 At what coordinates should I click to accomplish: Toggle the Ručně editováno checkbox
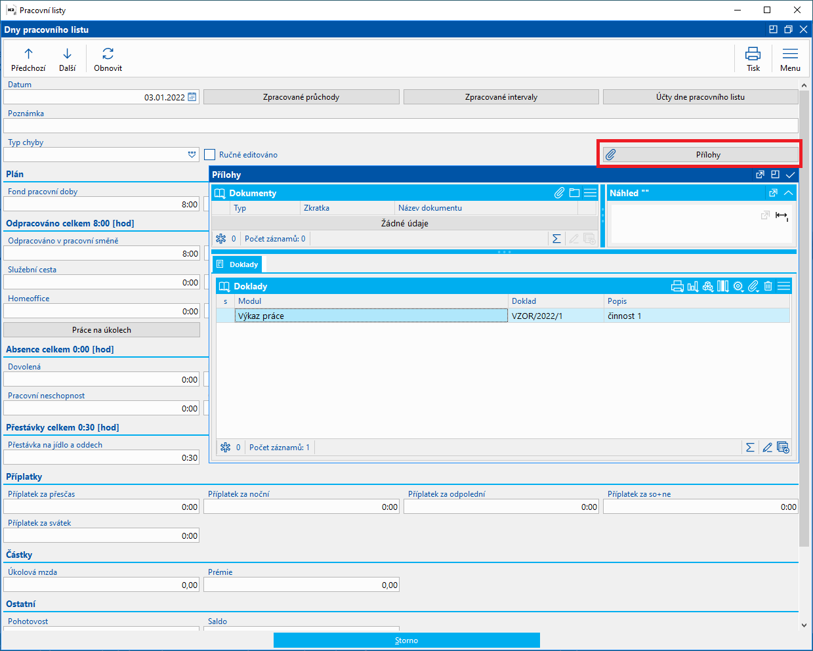pyautogui.click(x=210, y=155)
